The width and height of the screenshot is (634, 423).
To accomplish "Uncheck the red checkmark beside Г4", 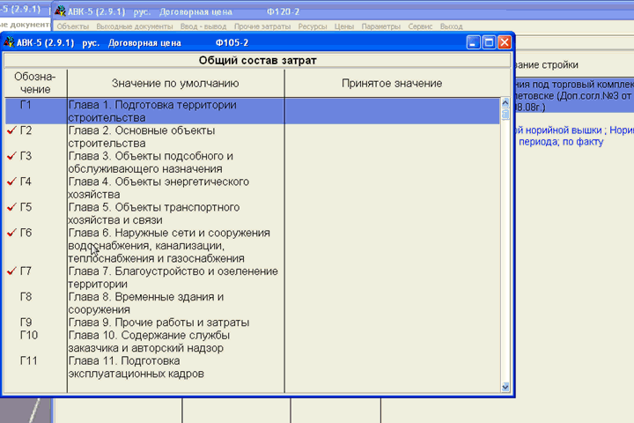I will pyautogui.click(x=11, y=182).
